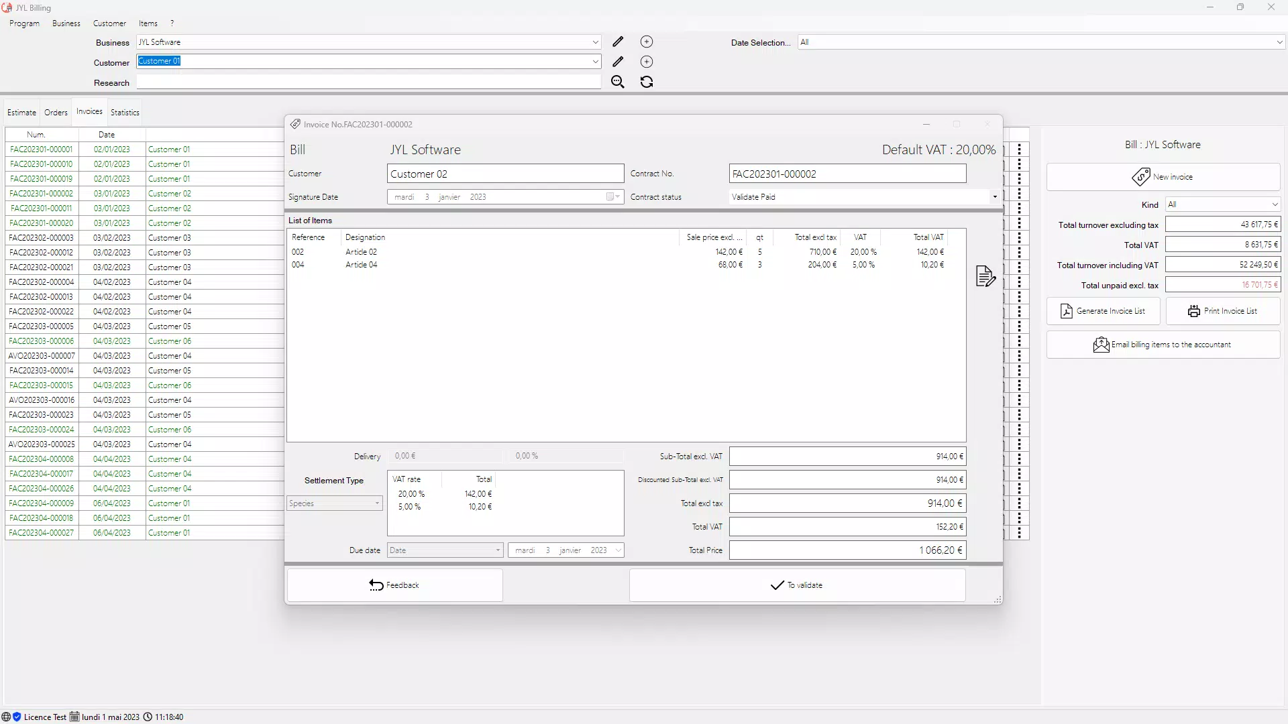The image size is (1288, 724).
Task: Refresh the list with circular arrows icon
Action: (647, 82)
